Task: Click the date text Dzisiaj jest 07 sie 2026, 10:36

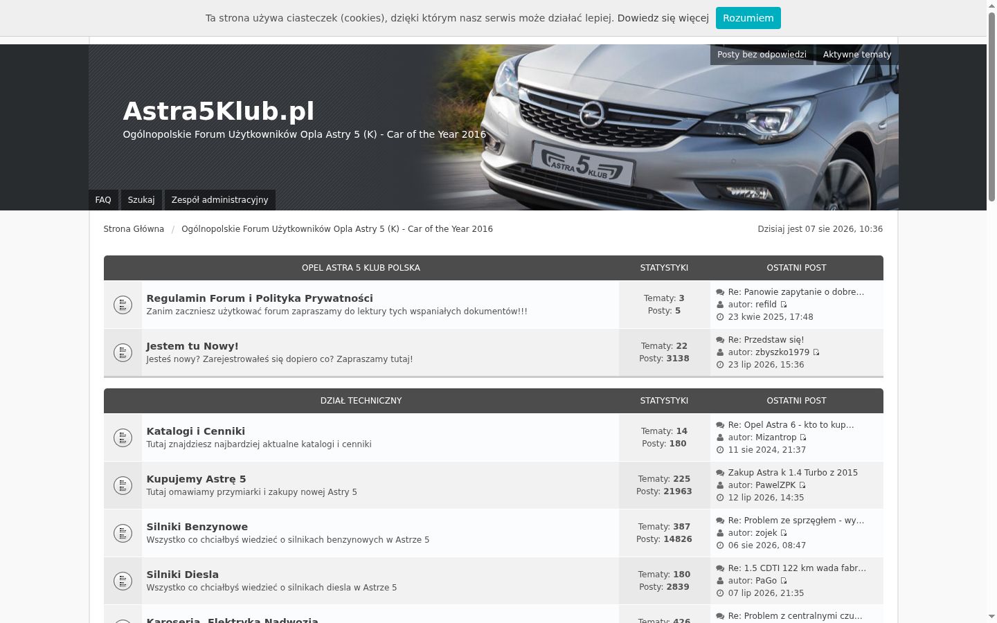Action: (820, 229)
